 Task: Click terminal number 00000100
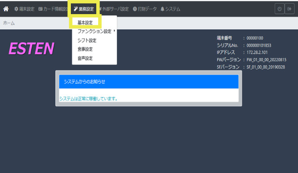click(255, 38)
